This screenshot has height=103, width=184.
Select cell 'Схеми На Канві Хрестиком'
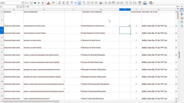tap(101, 60)
